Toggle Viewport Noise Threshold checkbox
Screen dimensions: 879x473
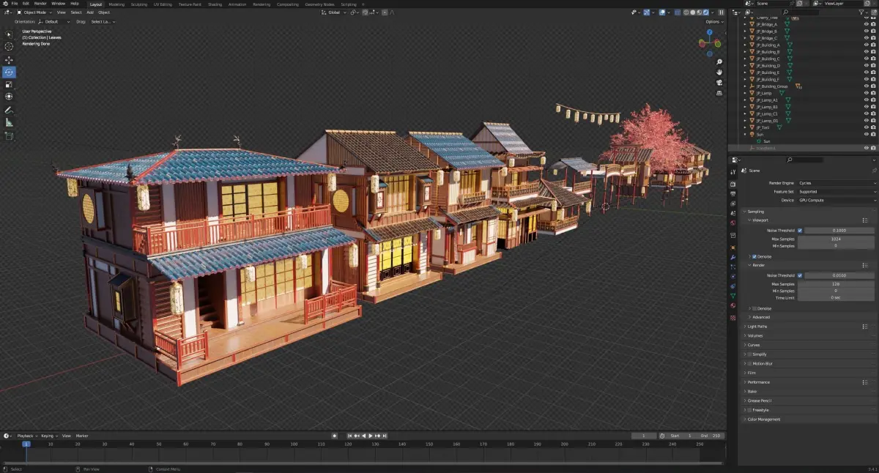point(800,231)
